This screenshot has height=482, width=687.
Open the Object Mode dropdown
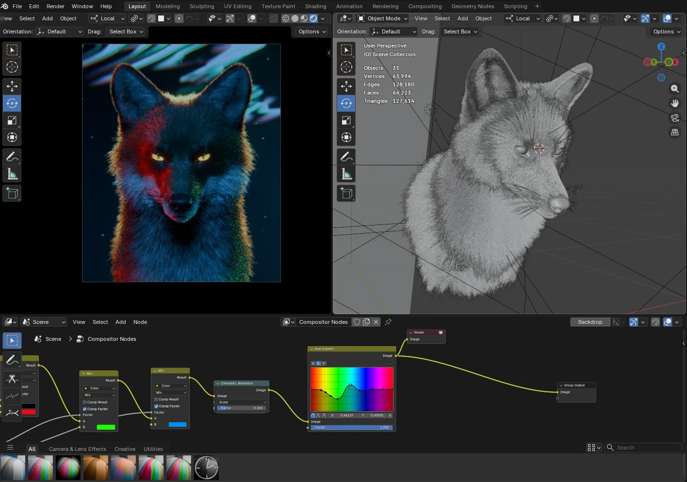tap(383, 18)
